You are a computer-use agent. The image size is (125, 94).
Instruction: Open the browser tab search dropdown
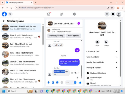2,3
